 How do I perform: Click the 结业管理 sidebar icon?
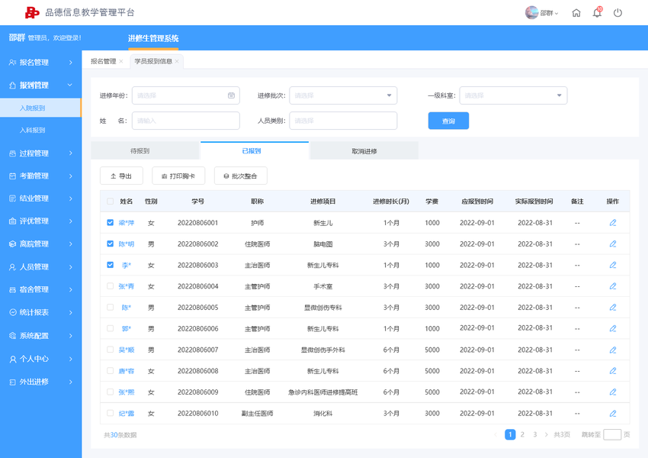(x=12, y=198)
